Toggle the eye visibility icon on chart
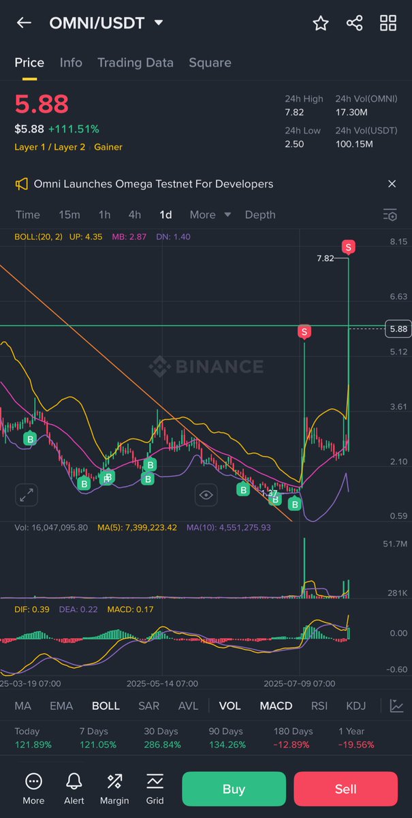The width and height of the screenshot is (412, 818). [x=206, y=495]
